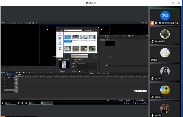Expand the 2A audio track

[x=5, y=92]
